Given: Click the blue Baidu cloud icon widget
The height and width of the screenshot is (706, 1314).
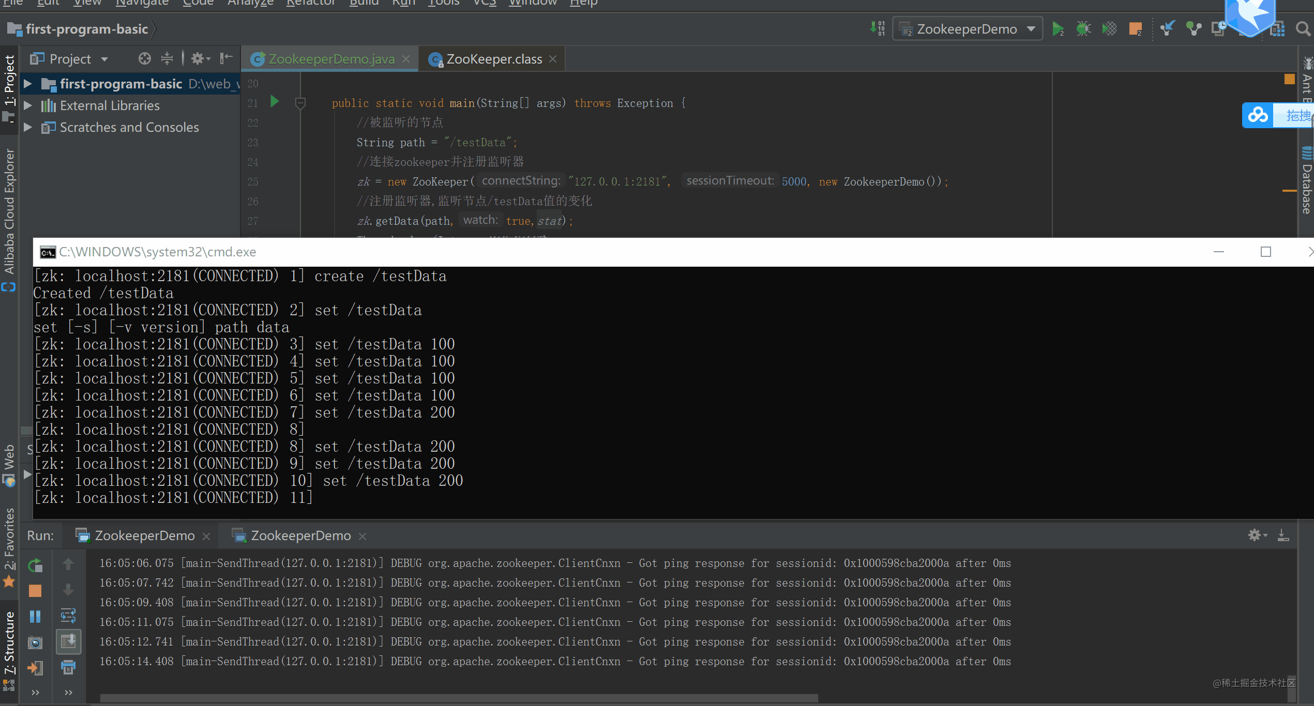Looking at the screenshot, I should click(1258, 115).
